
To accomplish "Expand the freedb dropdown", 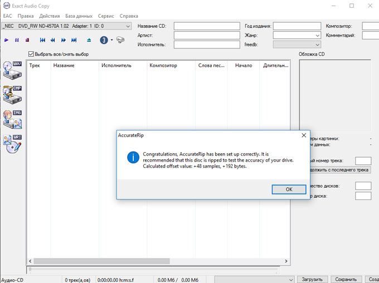I will pyautogui.click(x=317, y=45).
